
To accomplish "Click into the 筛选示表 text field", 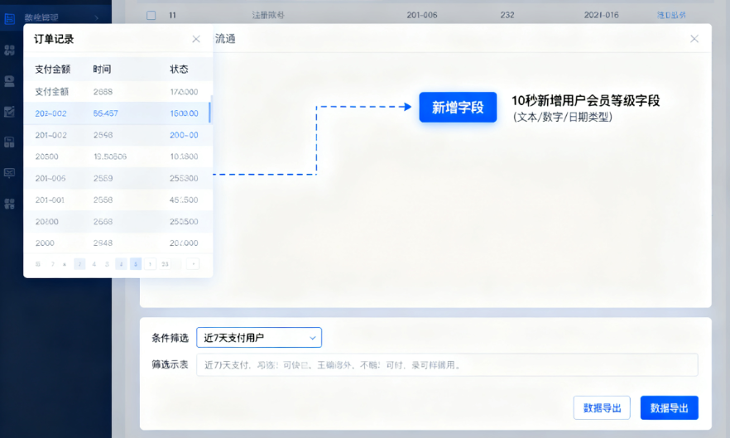I will pos(447,365).
